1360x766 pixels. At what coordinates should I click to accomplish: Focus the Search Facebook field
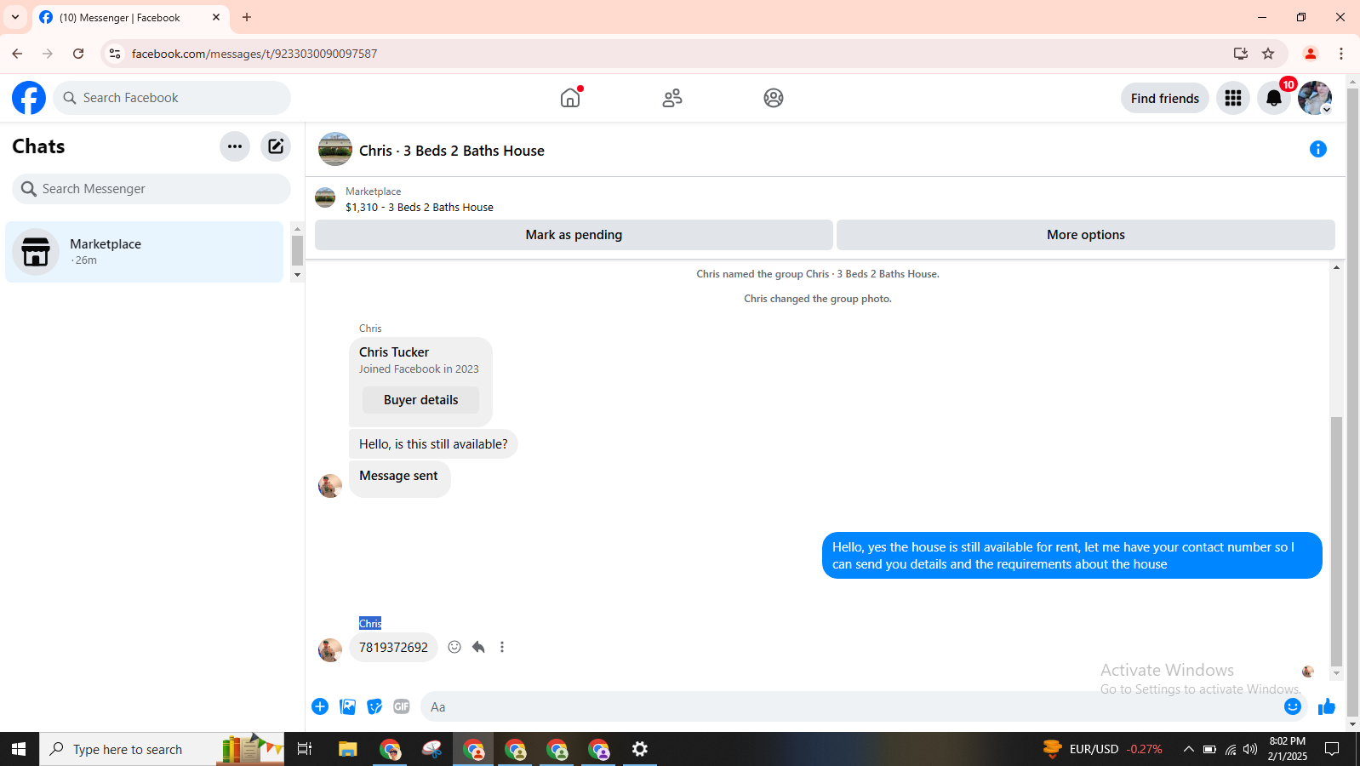[x=172, y=98]
